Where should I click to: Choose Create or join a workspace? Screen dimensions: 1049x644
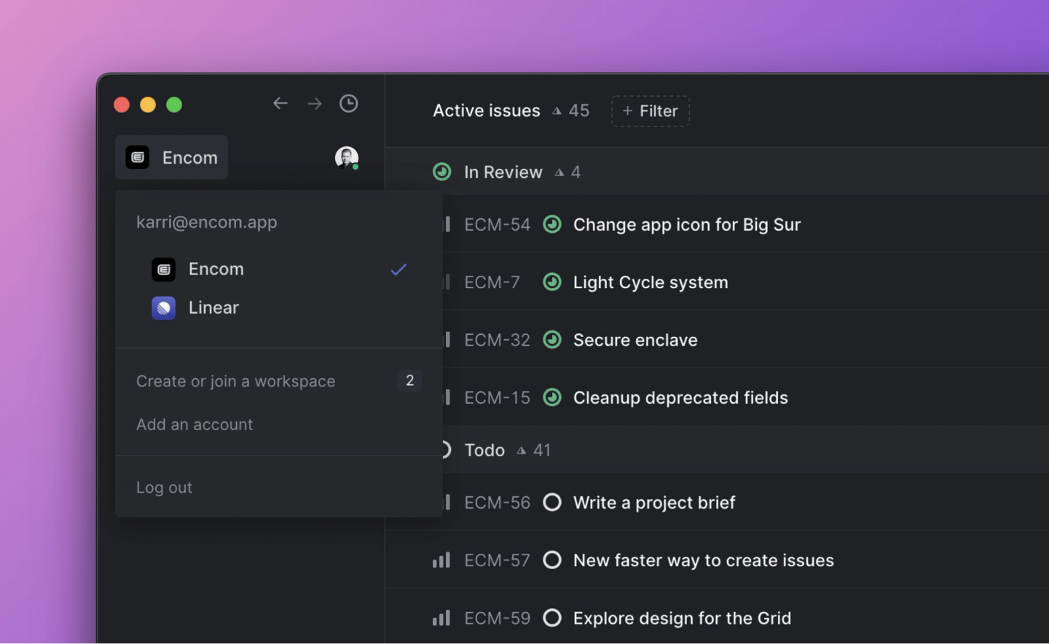coord(235,381)
